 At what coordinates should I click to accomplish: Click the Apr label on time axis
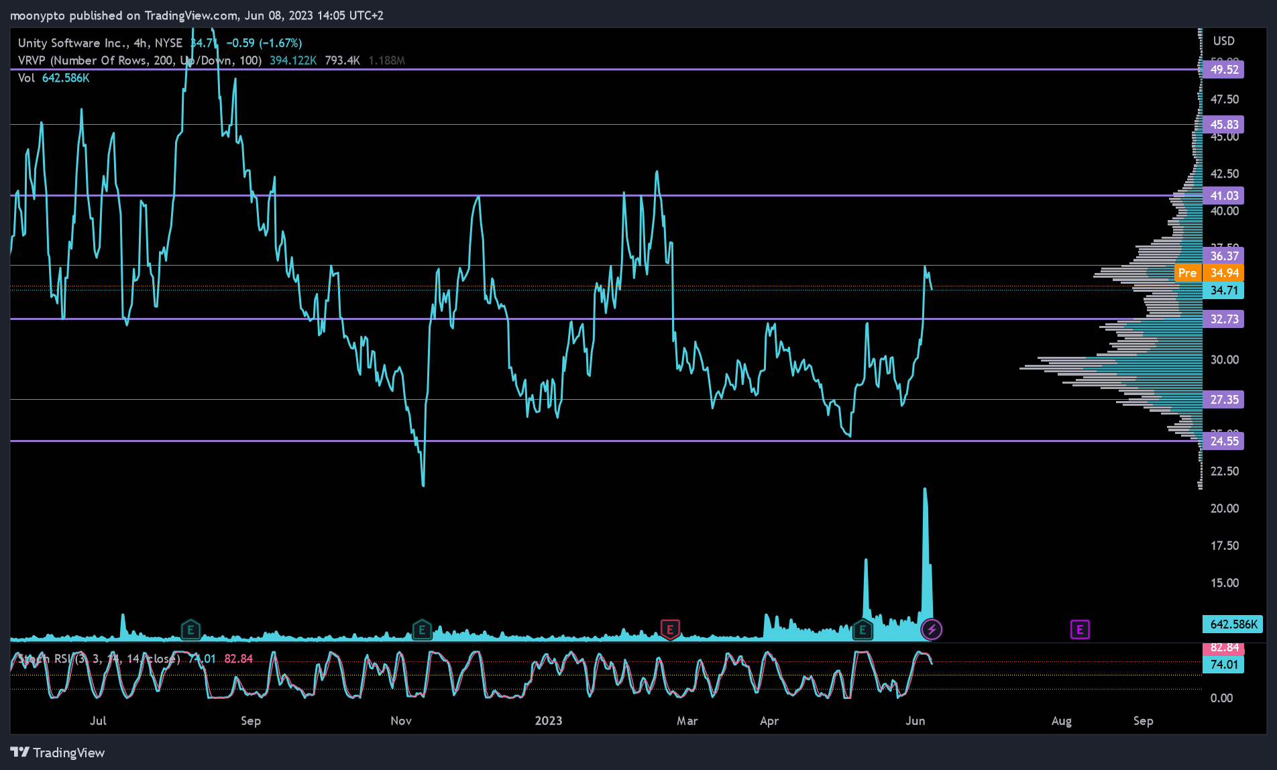click(x=769, y=721)
